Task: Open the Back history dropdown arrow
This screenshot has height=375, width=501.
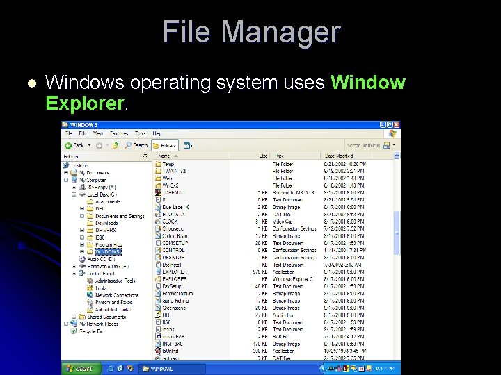Action: tap(90, 145)
